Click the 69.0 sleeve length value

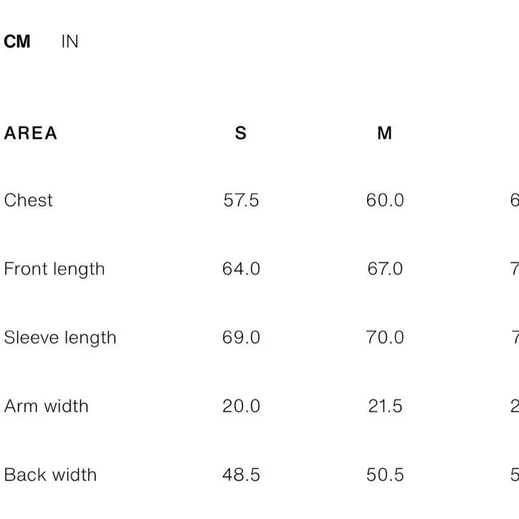[241, 337]
